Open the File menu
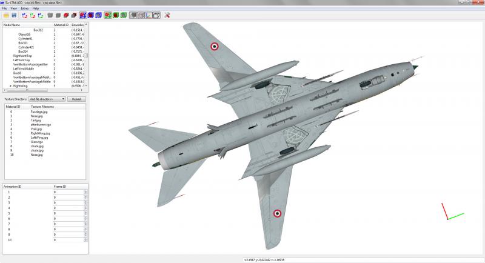This screenshot has width=485, height=263. pyautogui.click(x=4, y=8)
